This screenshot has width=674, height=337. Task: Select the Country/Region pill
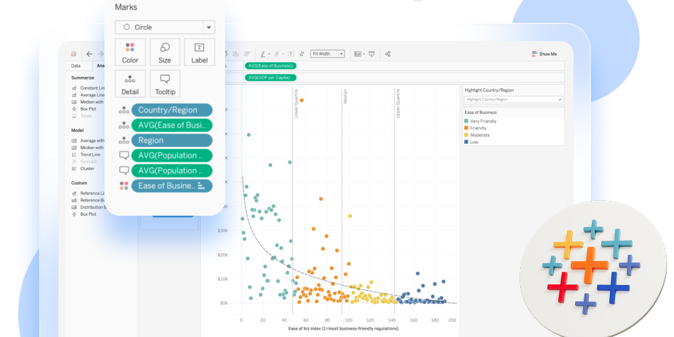(x=172, y=110)
